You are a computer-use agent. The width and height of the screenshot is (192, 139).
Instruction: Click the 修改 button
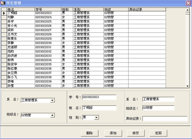point(136,133)
